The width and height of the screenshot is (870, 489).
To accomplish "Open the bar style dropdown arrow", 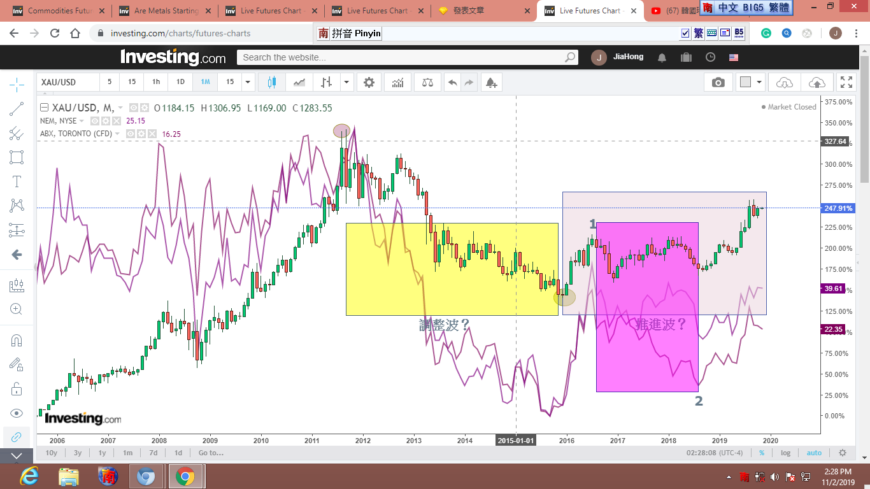I will tap(346, 82).
